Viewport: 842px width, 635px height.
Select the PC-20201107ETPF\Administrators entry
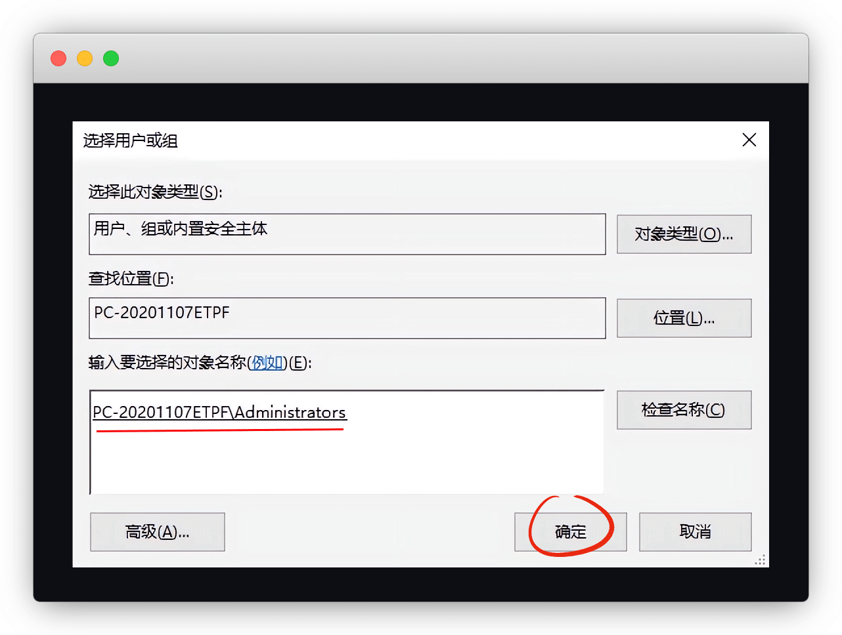pyautogui.click(x=219, y=413)
